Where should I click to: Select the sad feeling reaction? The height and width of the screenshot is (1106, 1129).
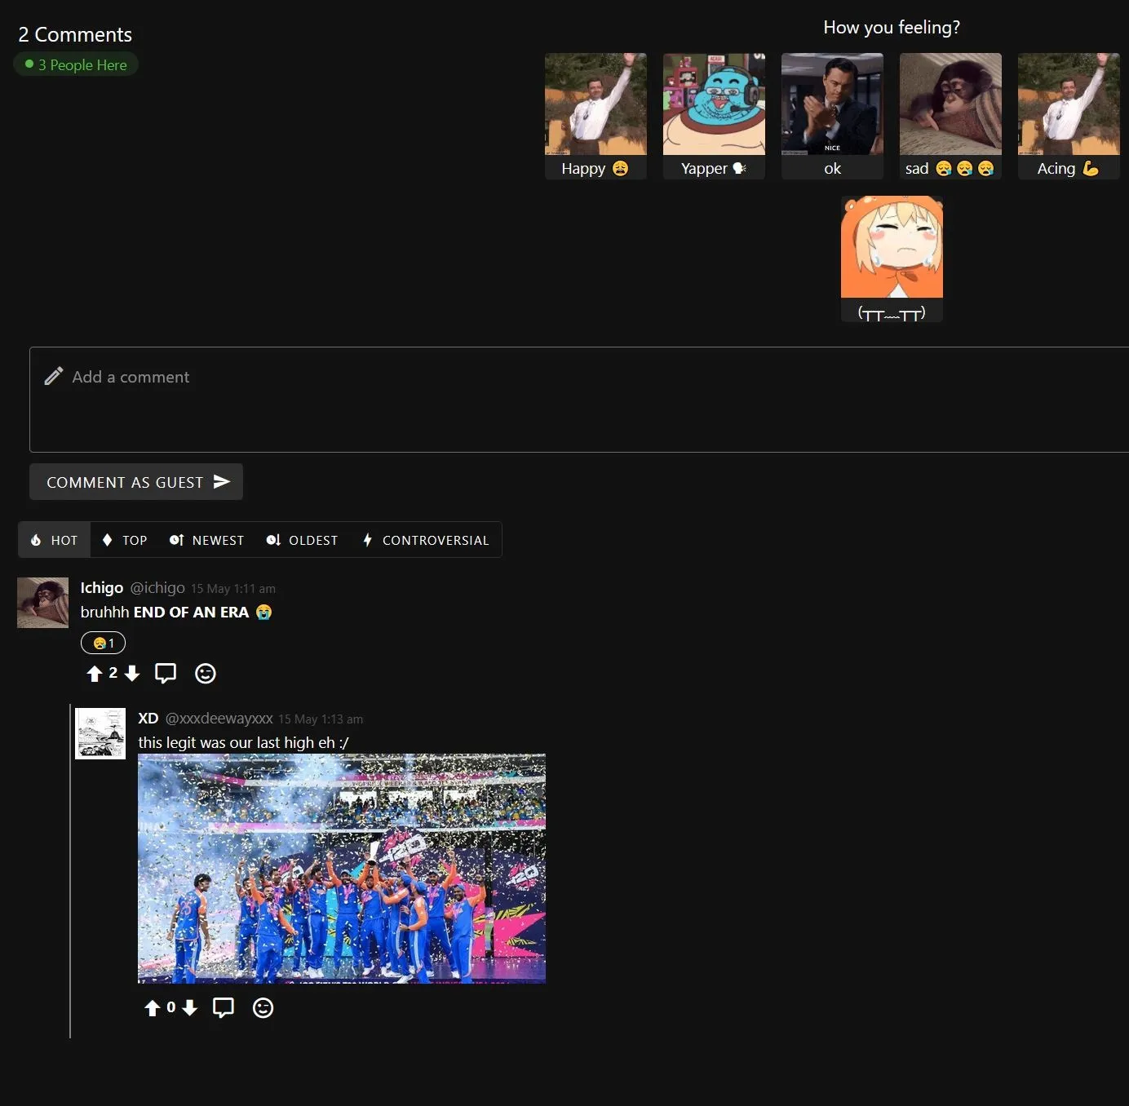click(x=950, y=114)
